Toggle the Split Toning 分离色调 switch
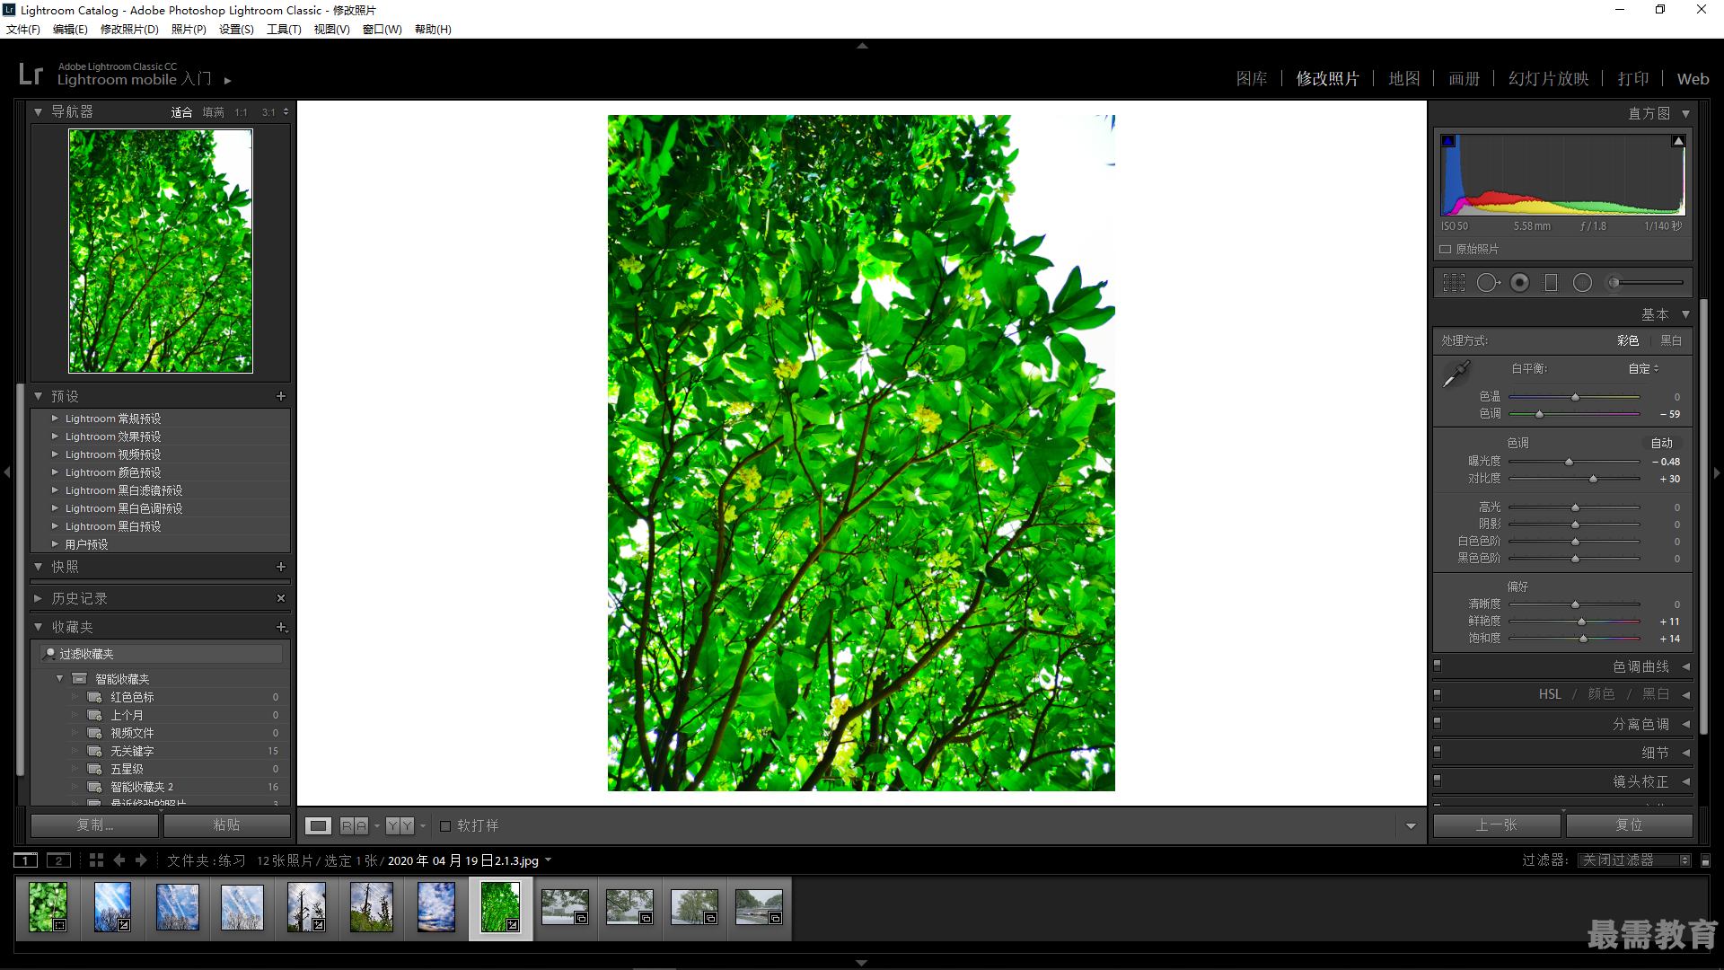 coord(1438,723)
